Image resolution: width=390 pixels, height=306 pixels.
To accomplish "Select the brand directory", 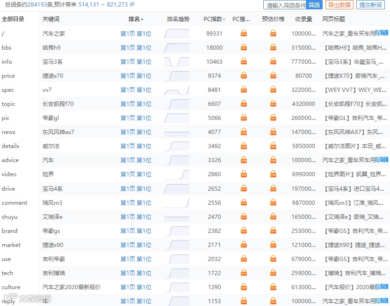I will point(9,231).
